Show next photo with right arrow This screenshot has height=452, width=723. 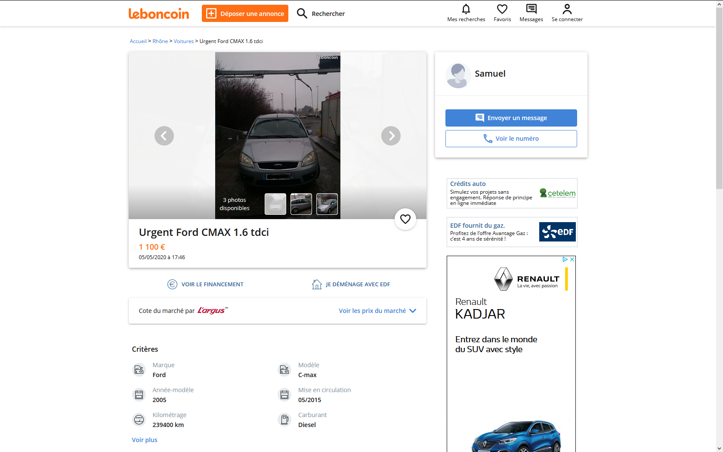[x=391, y=136]
